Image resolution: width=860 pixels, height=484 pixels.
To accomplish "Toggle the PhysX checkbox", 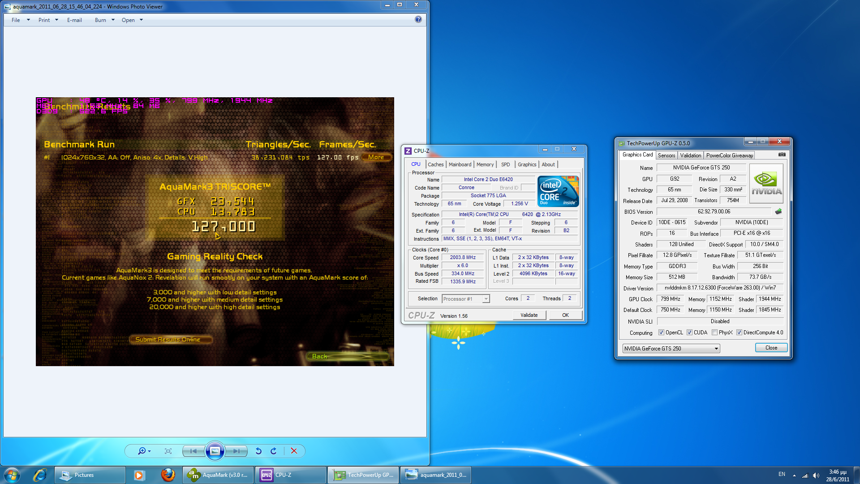I will tap(714, 333).
